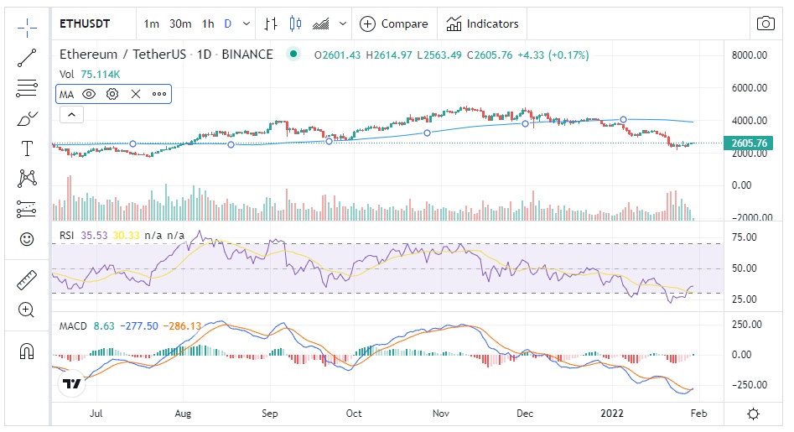794x432 pixels.
Task: Click the Nov time axis label
Action: pyautogui.click(x=440, y=414)
